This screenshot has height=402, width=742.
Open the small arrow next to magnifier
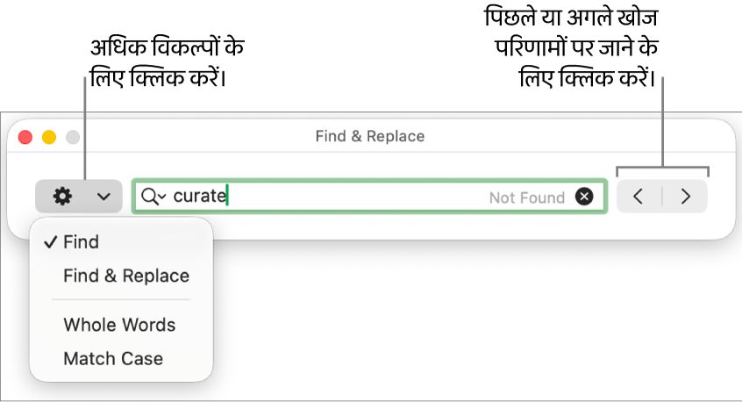(x=162, y=197)
